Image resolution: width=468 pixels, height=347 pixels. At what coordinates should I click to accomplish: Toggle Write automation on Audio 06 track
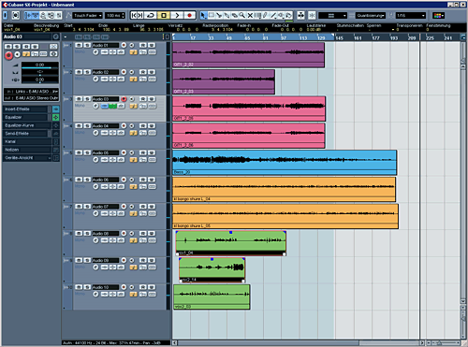(x=152, y=180)
